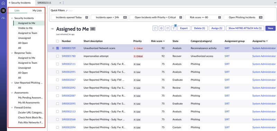Screen dimensions: 277x131
Task: Collapse the Response Tasks tree group
Action: click(x=12, y=53)
